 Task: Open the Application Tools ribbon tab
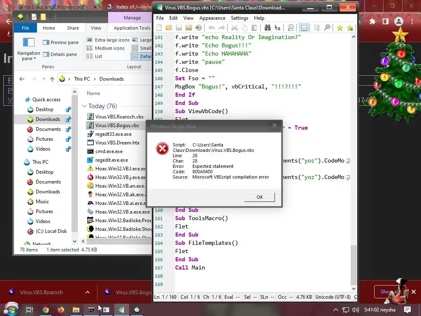tap(132, 28)
